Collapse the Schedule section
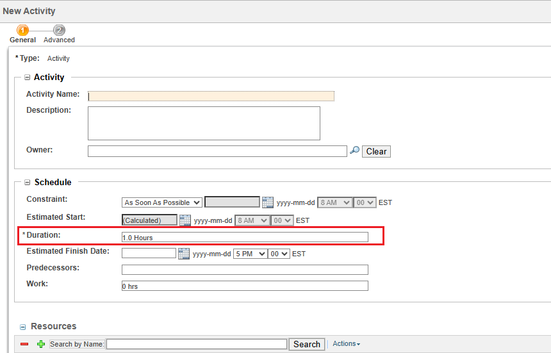Screen dimensions: 551x353 tap(28, 183)
